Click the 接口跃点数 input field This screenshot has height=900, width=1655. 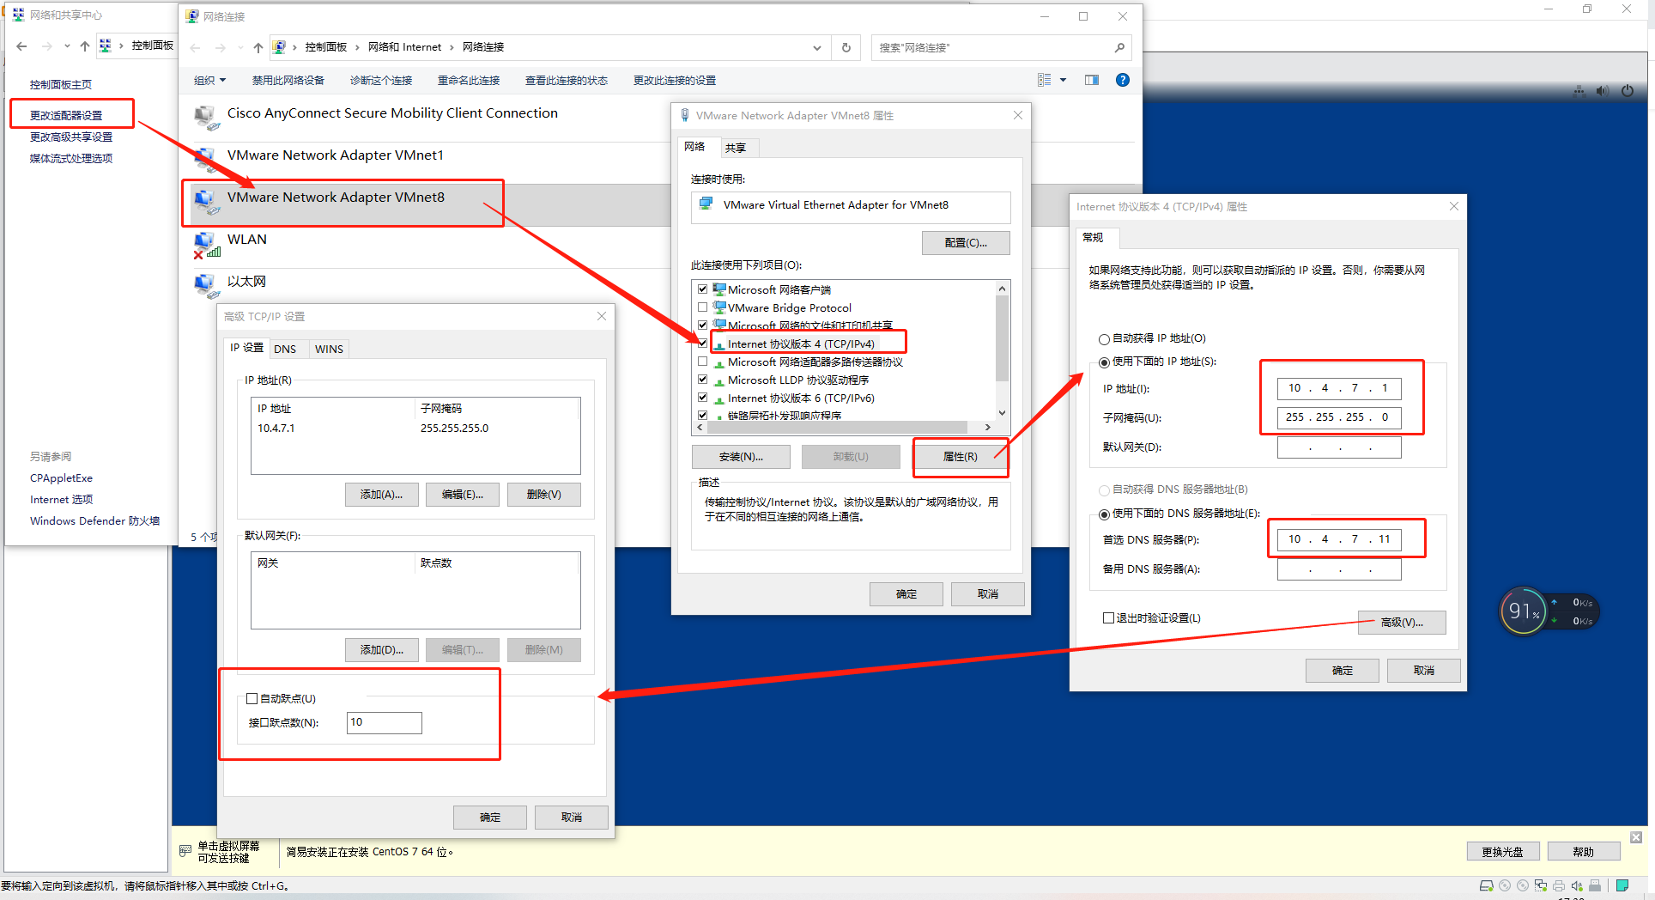point(384,722)
